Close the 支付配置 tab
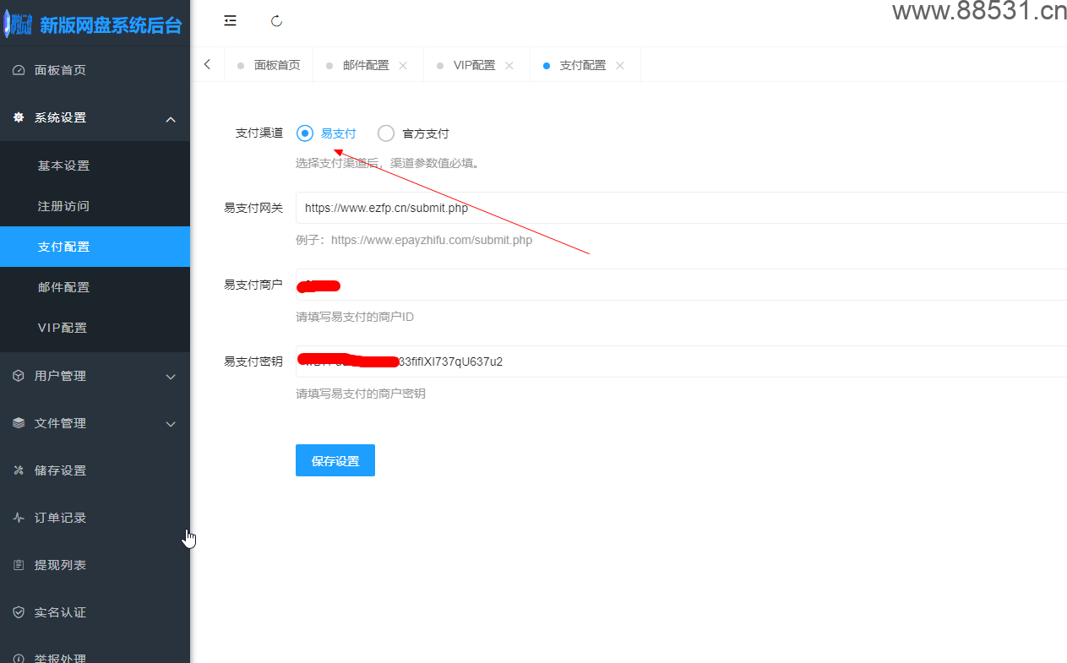Viewport: 1067px width, 663px height. click(620, 65)
